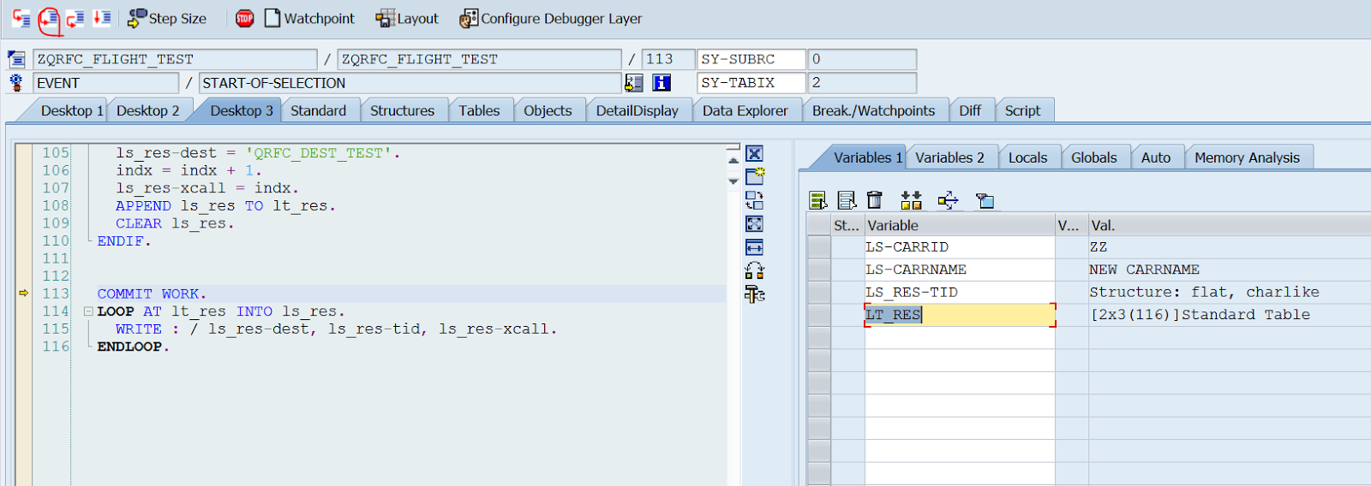1371x486 pixels.
Task: Click the main program field ZQRFC_FLIGHT_TEST
Action: click(x=175, y=59)
